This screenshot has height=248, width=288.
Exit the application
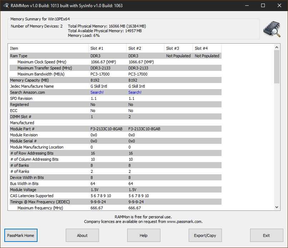(x=267, y=235)
